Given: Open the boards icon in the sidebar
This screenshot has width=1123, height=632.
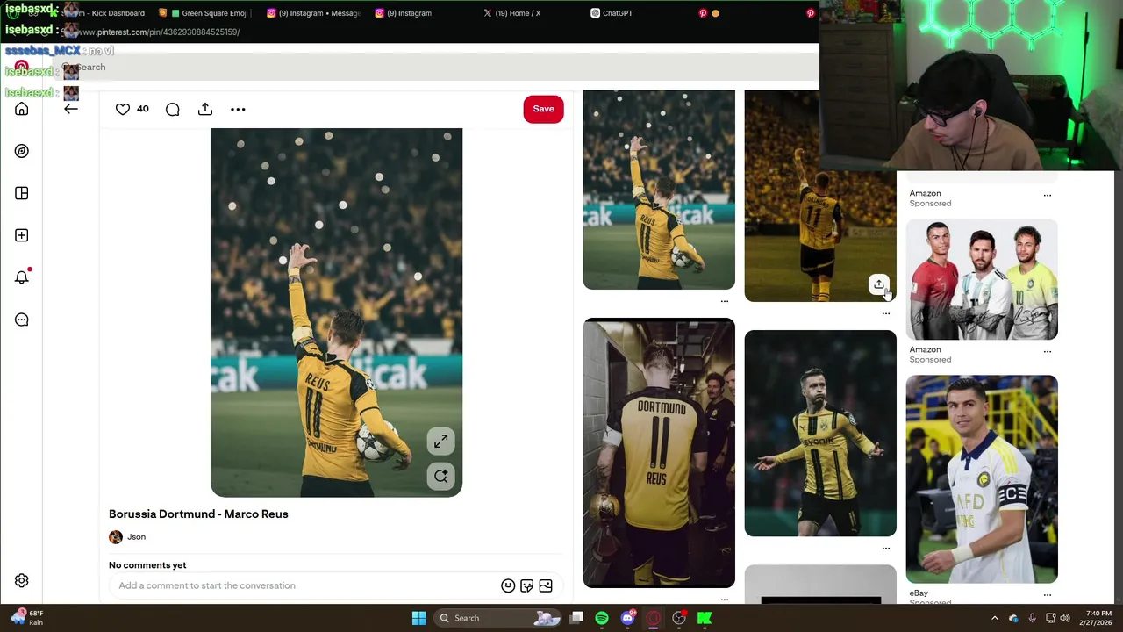Looking at the screenshot, I should [x=22, y=193].
